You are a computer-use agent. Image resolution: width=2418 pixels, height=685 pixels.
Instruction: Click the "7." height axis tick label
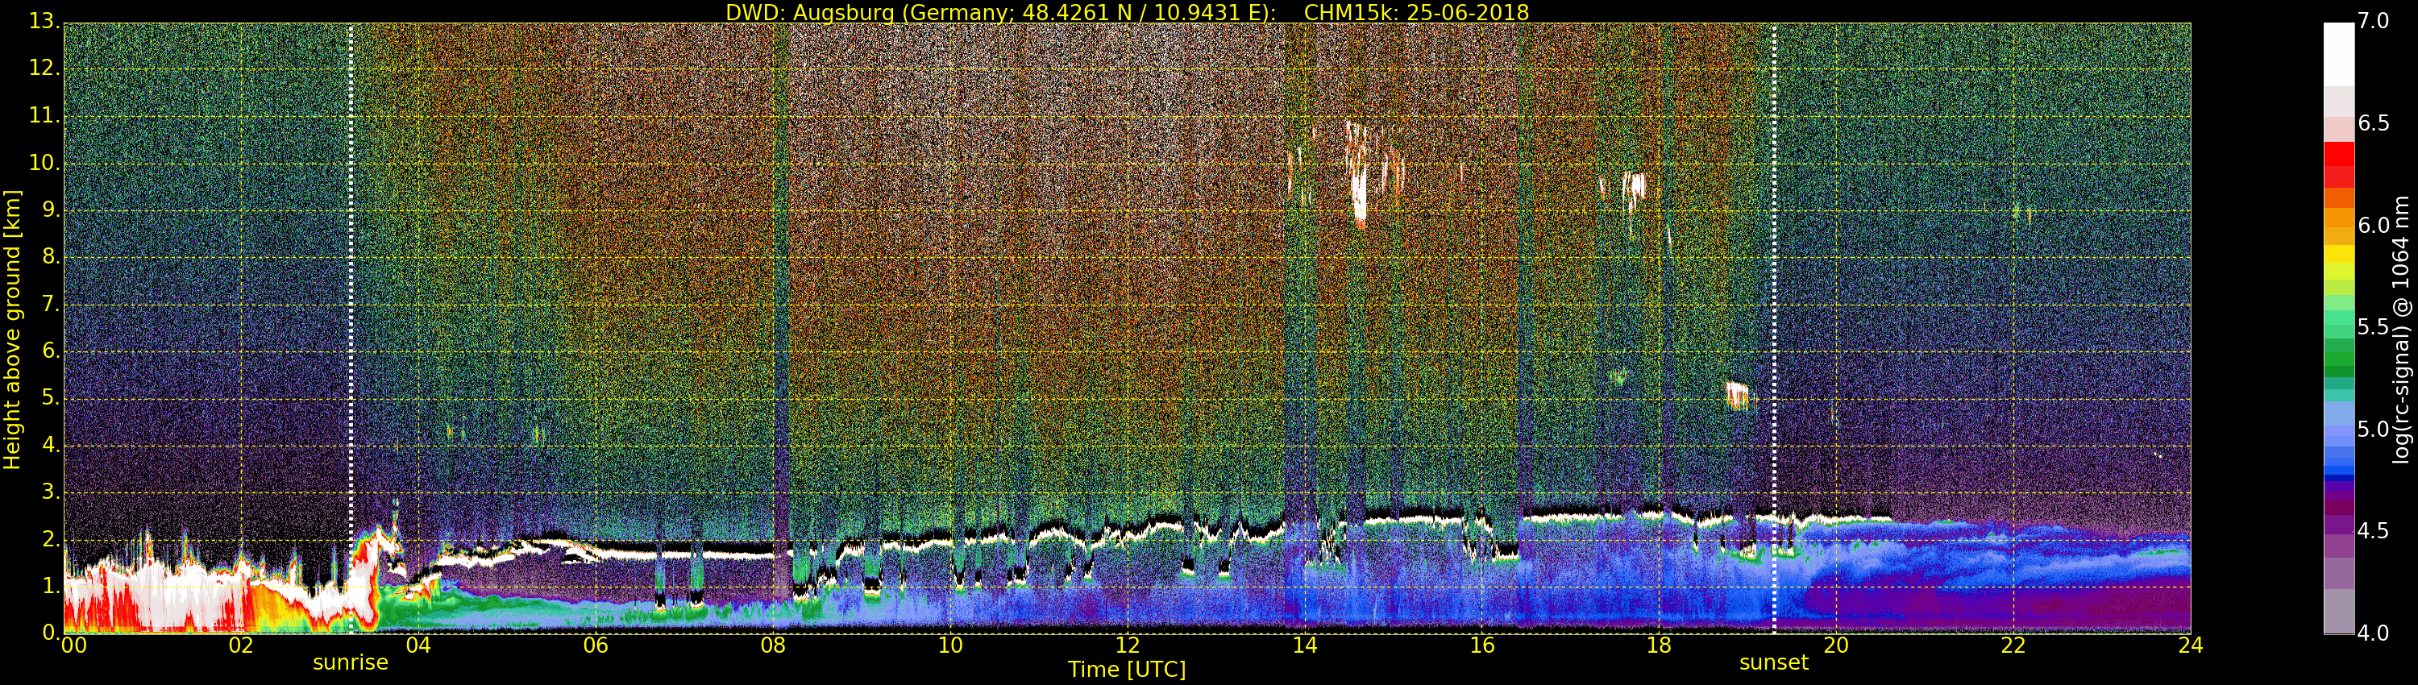coord(51,304)
